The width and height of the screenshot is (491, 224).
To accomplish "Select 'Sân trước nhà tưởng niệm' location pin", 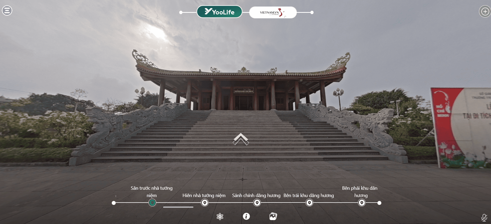I will [152, 203].
